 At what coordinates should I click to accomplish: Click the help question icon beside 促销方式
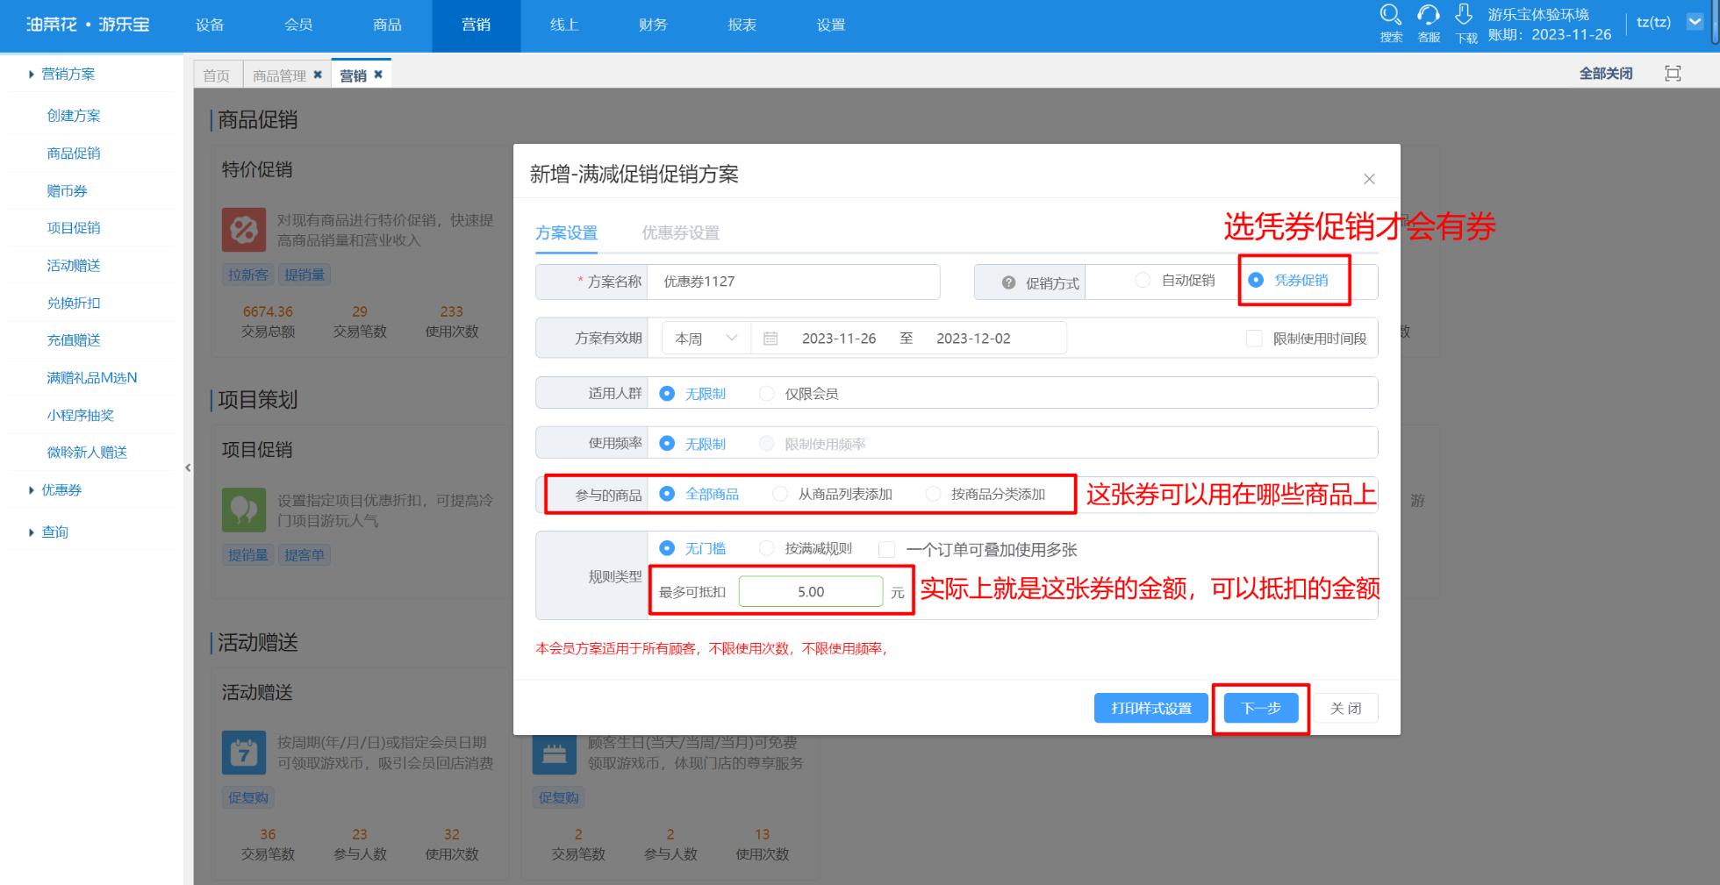tap(1008, 282)
